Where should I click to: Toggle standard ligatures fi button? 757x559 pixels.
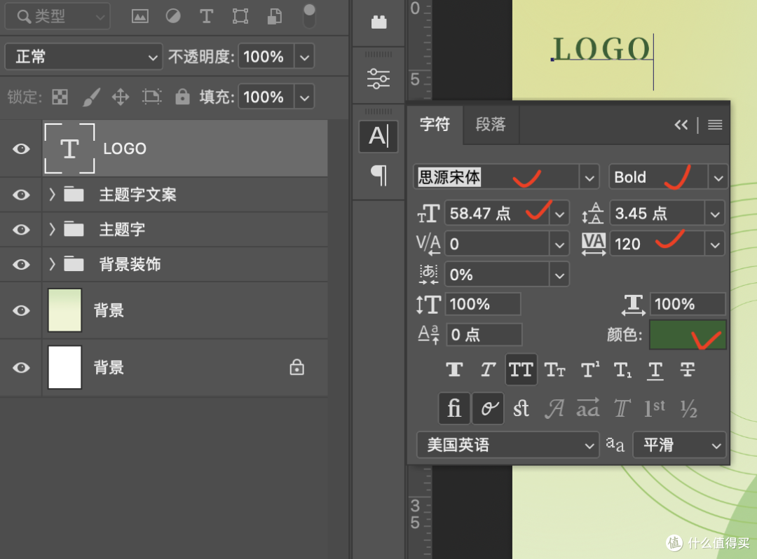coord(454,408)
